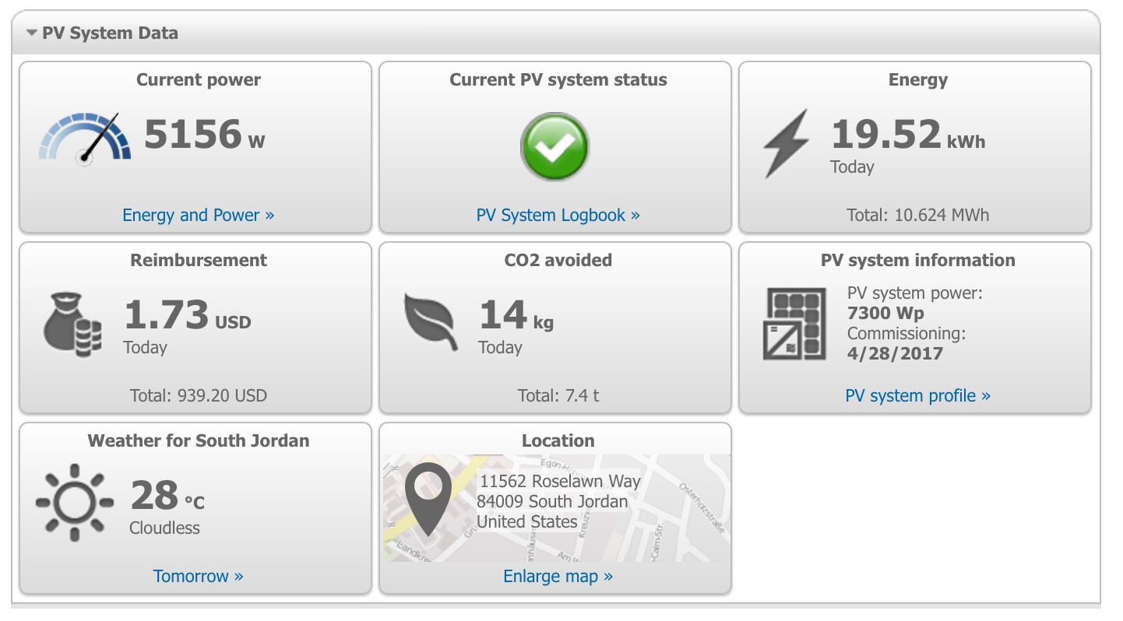Screen dimensions: 1123x621
Task: Click the leaf CO2 avoided icon
Action: tap(431, 322)
